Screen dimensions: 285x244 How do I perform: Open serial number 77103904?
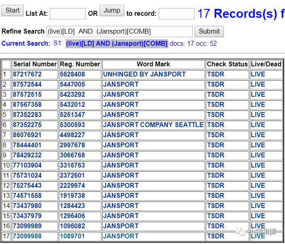[x=27, y=165]
